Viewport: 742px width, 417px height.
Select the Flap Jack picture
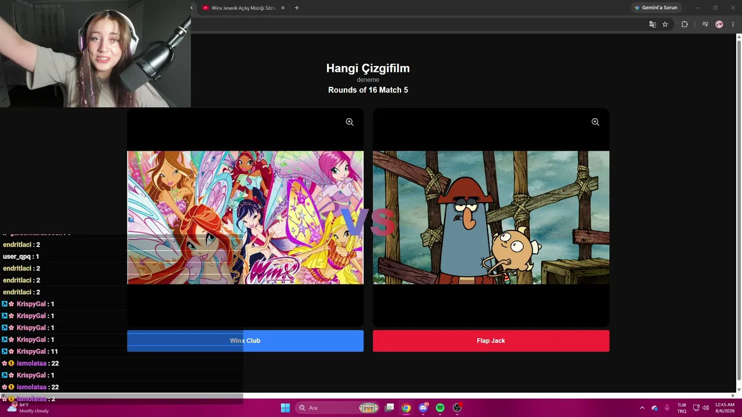click(x=491, y=218)
